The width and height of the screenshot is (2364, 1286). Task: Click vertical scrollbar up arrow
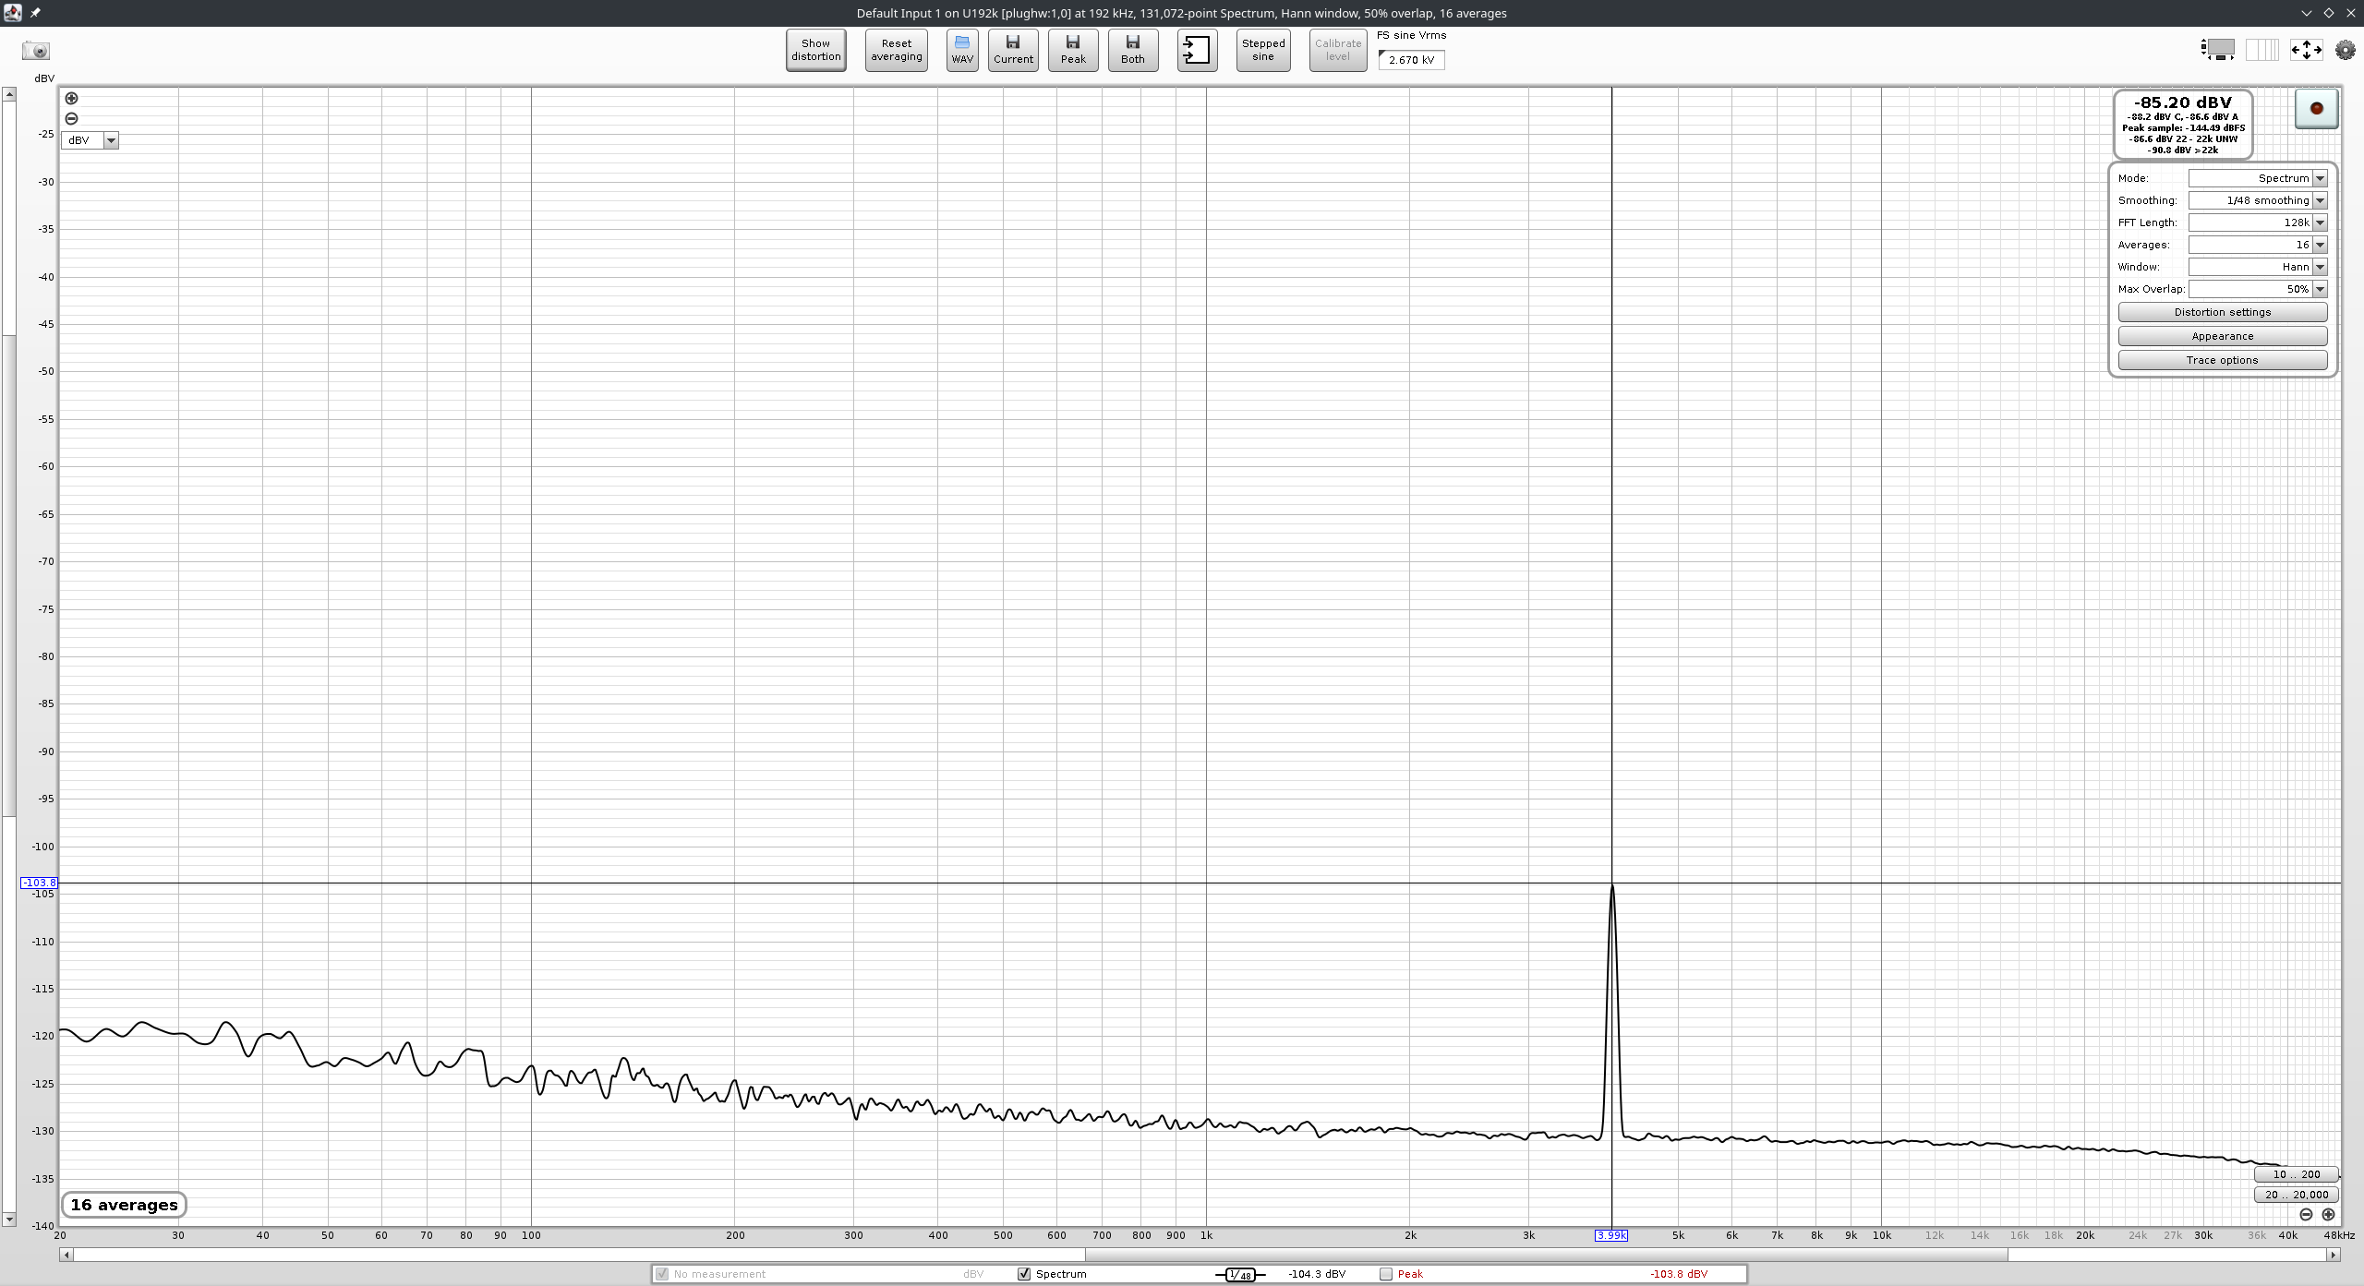tap(9, 94)
